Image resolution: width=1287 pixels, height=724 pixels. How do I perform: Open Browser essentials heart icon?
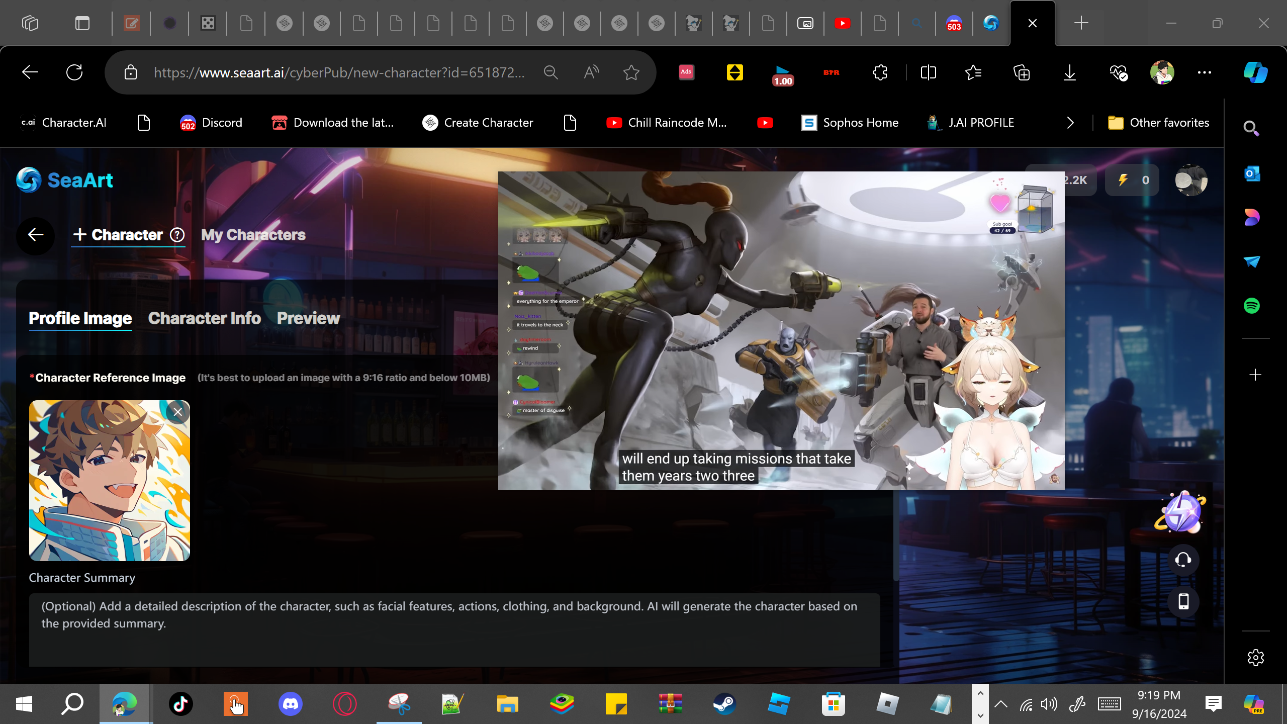pyautogui.click(x=1118, y=72)
